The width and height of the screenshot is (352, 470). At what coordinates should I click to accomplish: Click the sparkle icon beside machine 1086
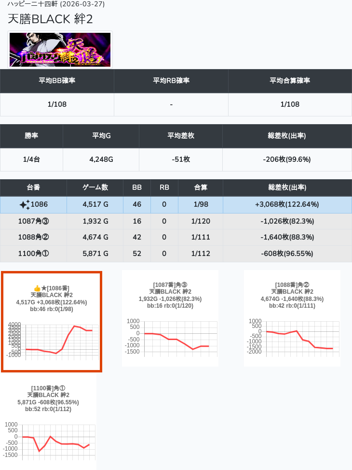[25, 205]
